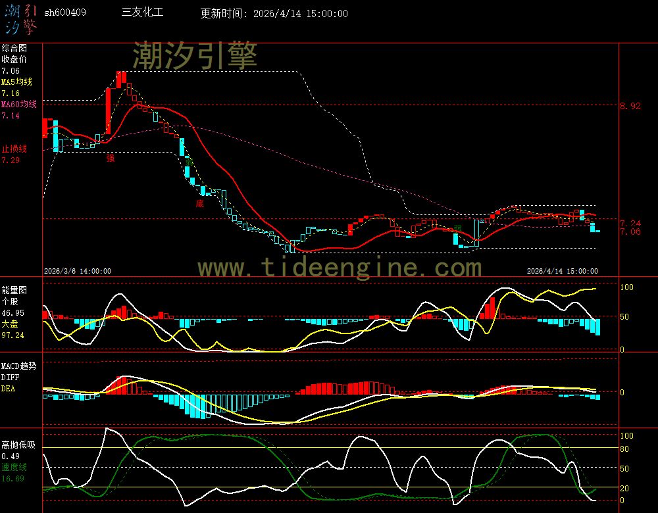Viewport: 658px width, 513px height.
Task: Select the 高抛低吸 panel label
Action: pos(18,445)
